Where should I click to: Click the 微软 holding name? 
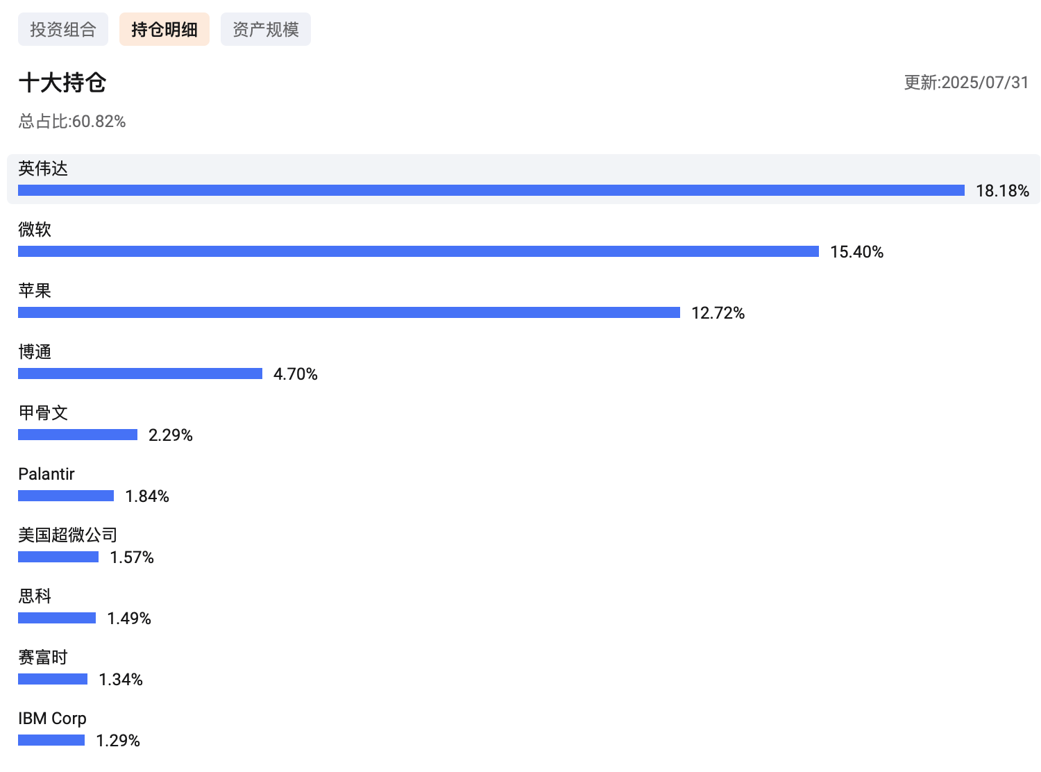click(35, 230)
